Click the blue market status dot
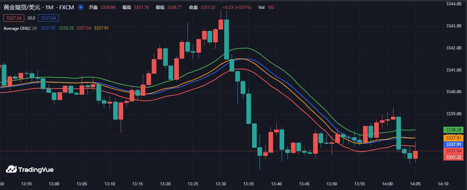This screenshot has height=190, width=467. pos(81,7)
